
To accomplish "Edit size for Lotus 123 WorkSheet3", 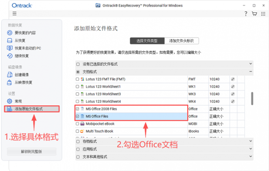I will pos(233,94).
